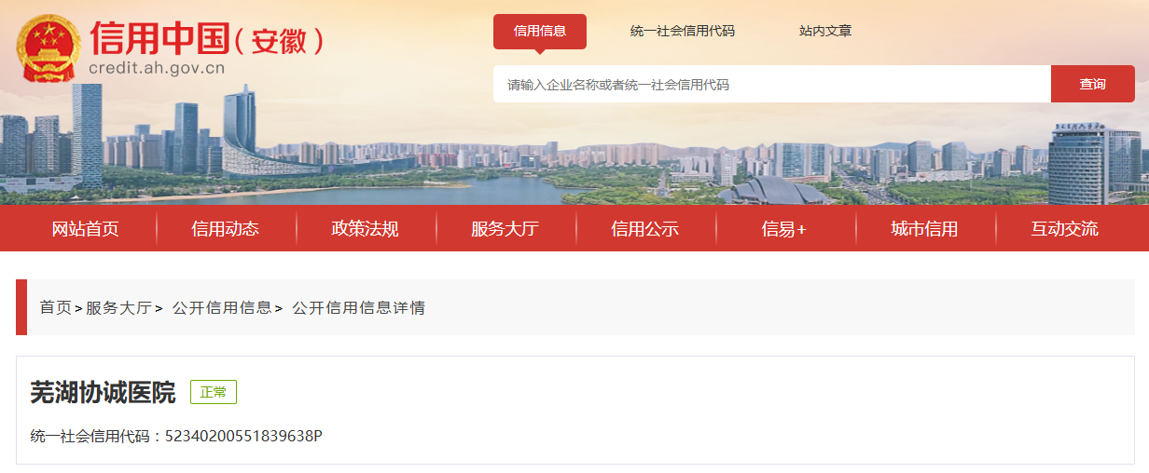Switch to the 统一社会信用代码 tab

[x=683, y=31]
